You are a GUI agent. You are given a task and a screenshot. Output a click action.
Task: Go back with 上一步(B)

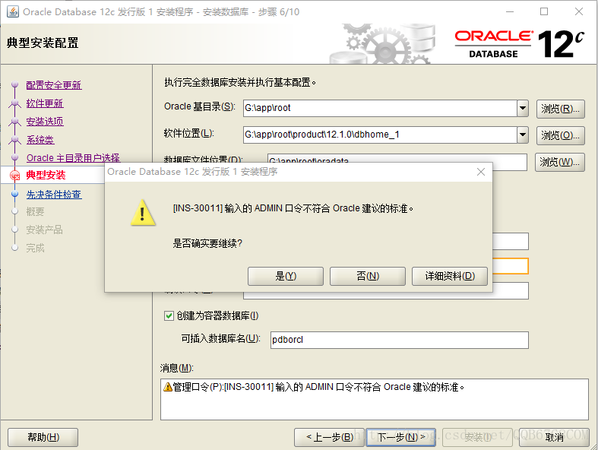[x=330, y=437]
